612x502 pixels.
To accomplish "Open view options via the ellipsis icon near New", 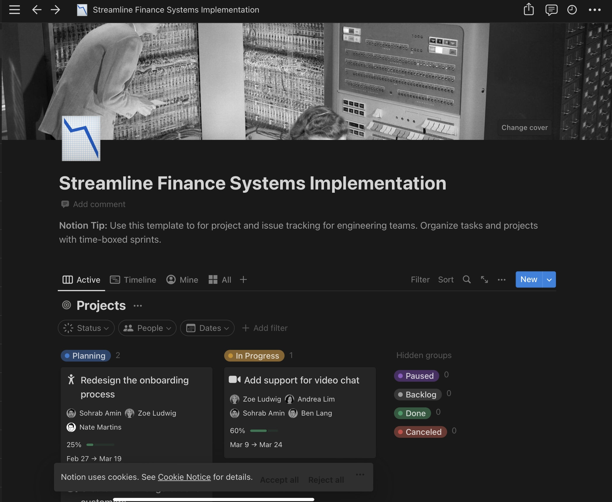I will (x=502, y=279).
